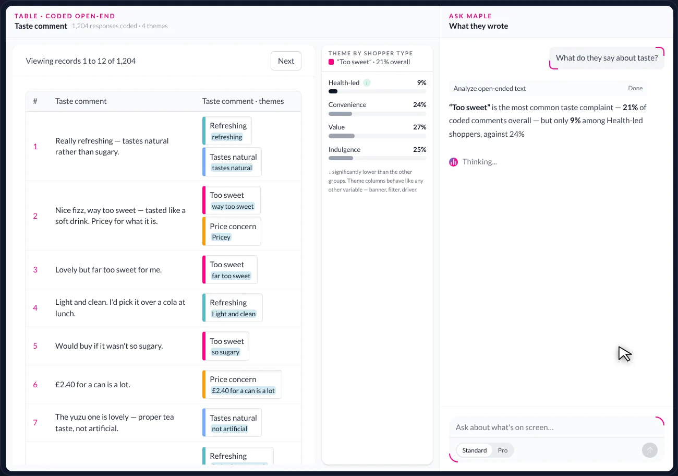Select the Price concern tag '£2.40 for a can'

[242, 384]
